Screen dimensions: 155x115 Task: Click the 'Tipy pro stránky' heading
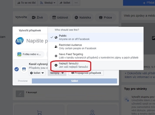coord(135,89)
